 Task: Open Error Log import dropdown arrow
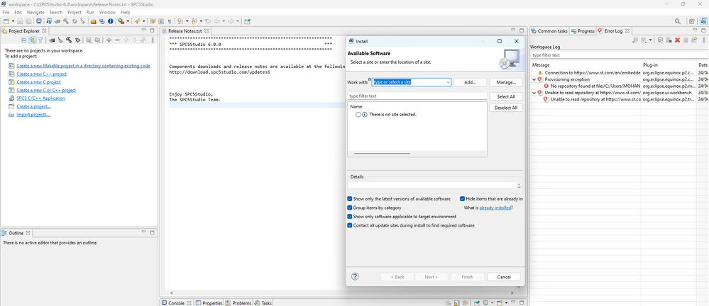tap(650, 40)
